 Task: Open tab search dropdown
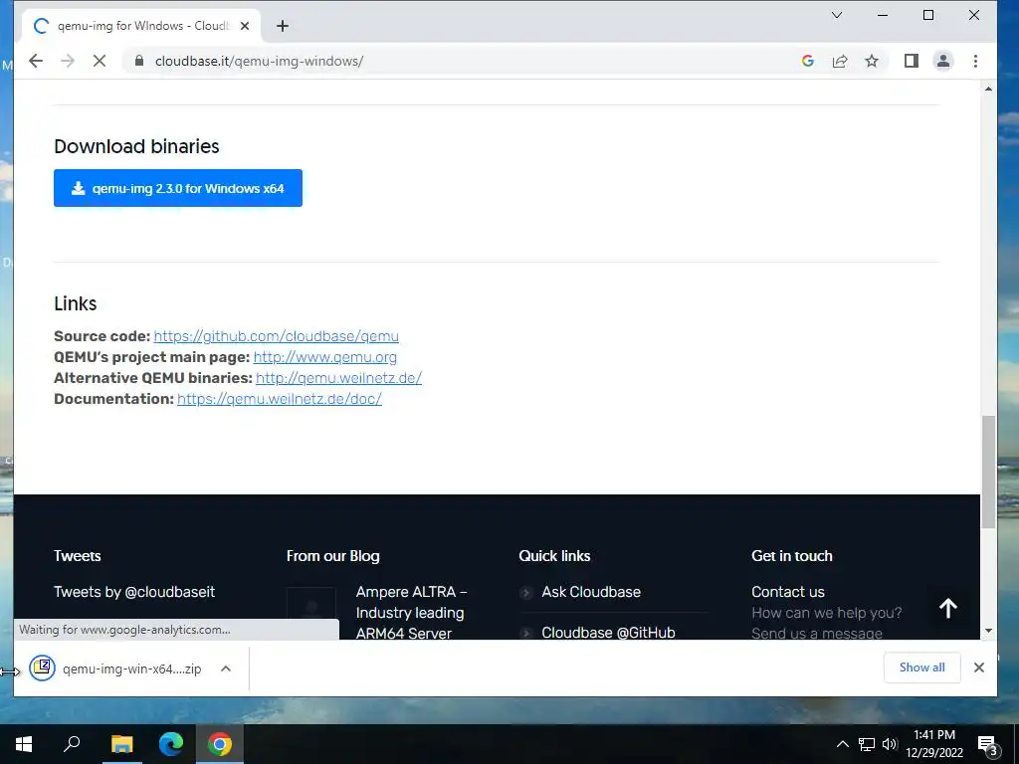coord(837,15)
